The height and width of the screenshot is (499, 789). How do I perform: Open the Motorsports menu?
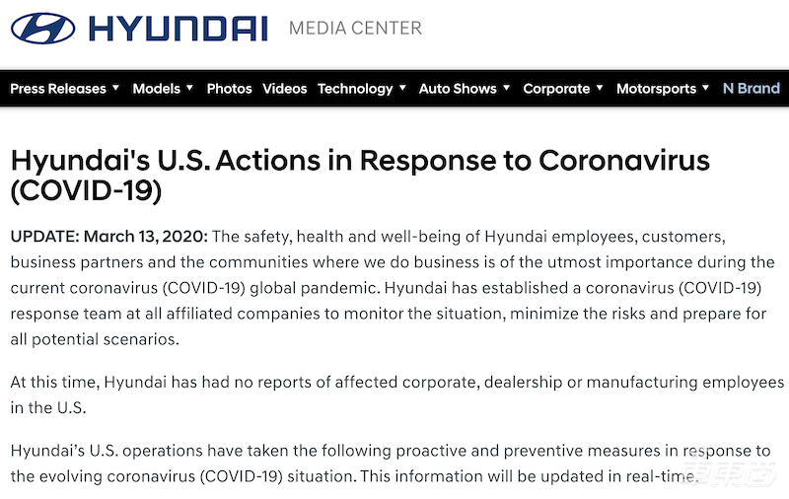point(656,89)
